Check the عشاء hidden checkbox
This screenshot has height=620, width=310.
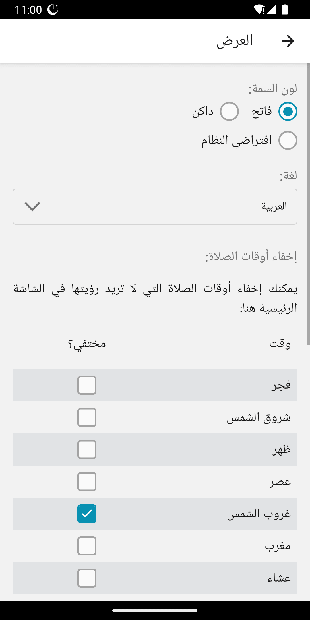[x=87, y=578]
